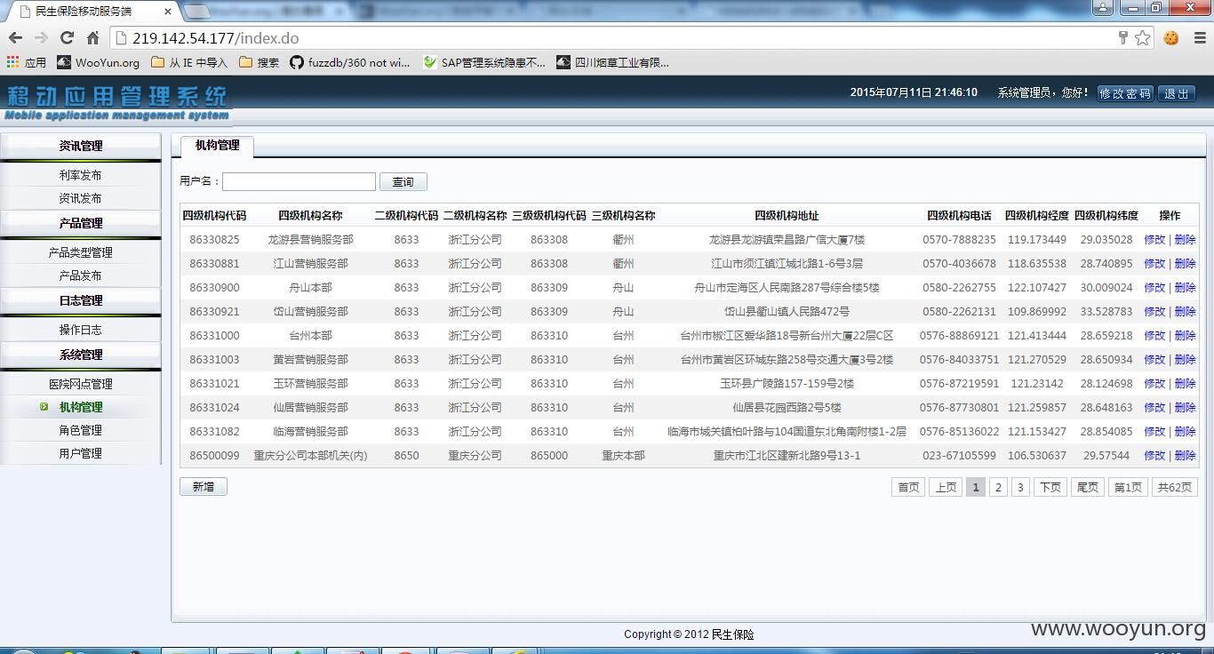This screenshot has width=1214, height=654.
Task: Edit the 舟山本部 row via 修改
Action: point(1154,288)
